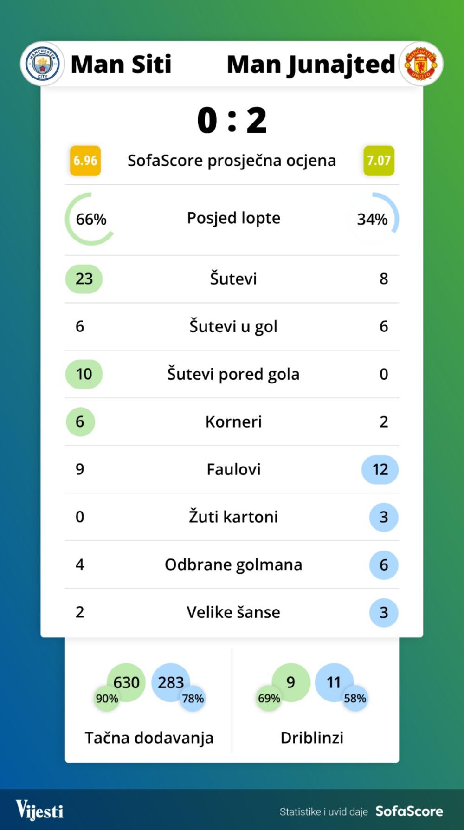Click the green 23 shots bubble

[84, 279]
